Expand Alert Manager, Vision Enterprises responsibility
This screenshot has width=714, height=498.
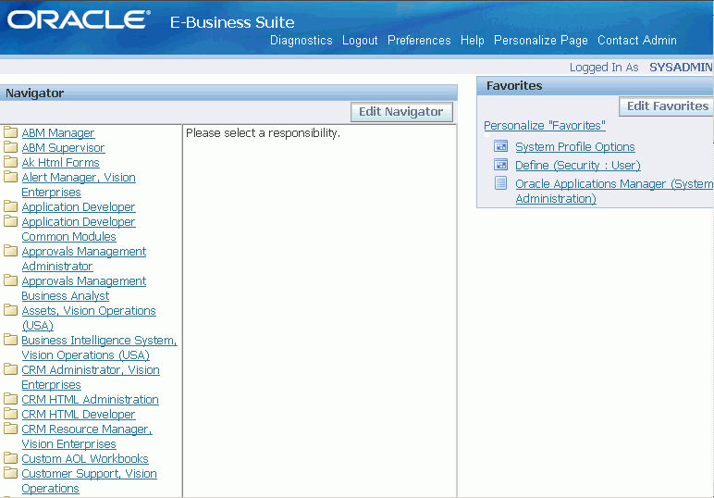(x=79, y=178)
